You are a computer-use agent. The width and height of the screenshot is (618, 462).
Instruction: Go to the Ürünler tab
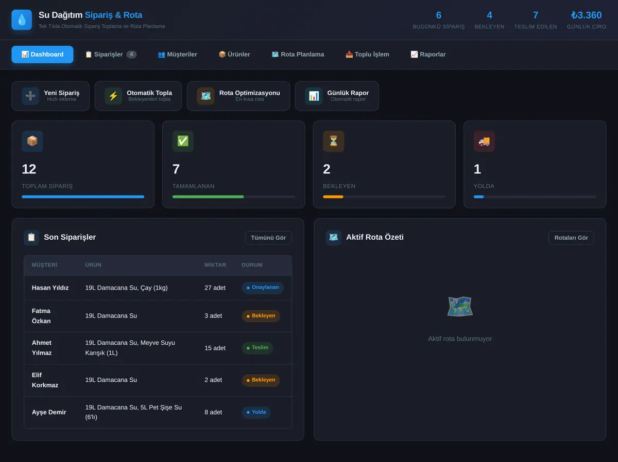(x=234, y=55)
